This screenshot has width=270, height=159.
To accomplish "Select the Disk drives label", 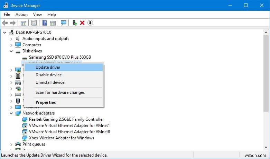I will (x=32, y=51).
